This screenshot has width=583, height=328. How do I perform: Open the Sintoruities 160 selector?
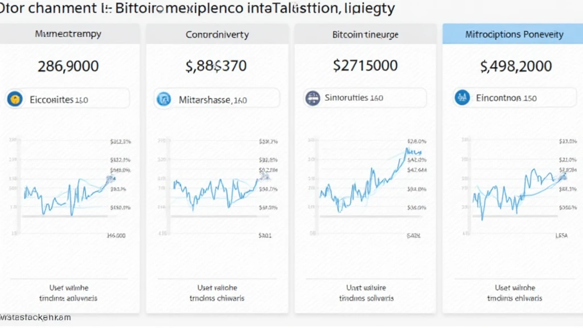[366, 98]
